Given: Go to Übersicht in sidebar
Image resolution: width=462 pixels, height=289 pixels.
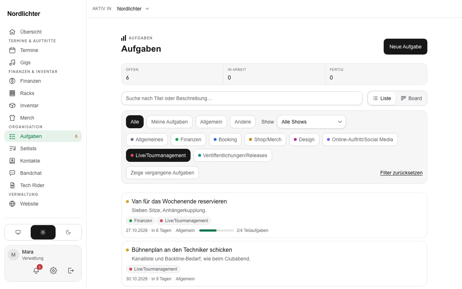Looking at the screenshot, I should (x=43, y=32).
